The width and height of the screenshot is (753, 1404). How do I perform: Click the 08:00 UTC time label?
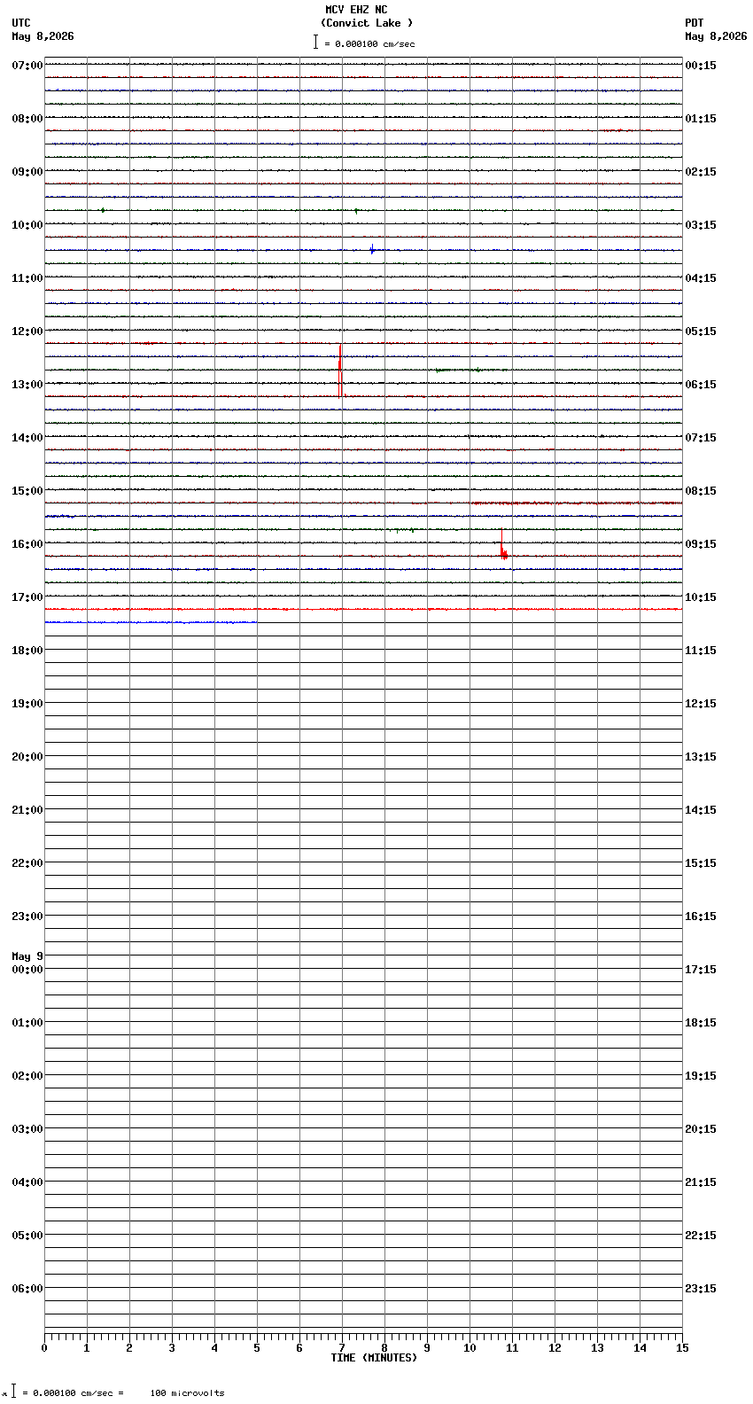pos(27,119)
